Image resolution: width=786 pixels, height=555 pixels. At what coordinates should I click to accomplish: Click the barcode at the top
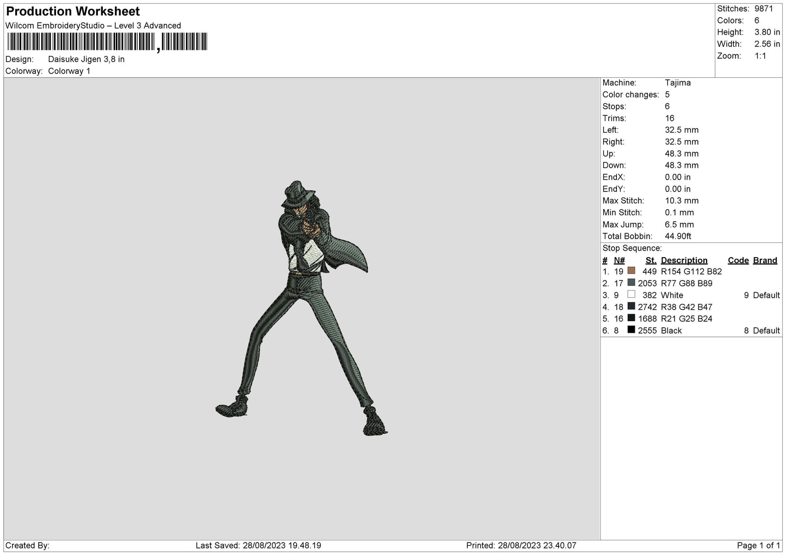(107, 42)
